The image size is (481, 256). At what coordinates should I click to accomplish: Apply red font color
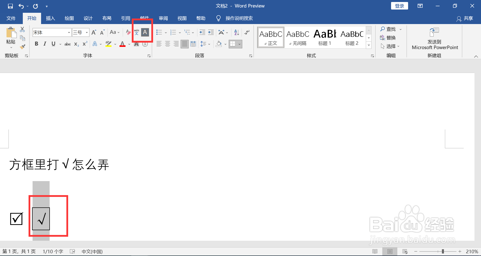pyautogui.click(x=123, y=44)
